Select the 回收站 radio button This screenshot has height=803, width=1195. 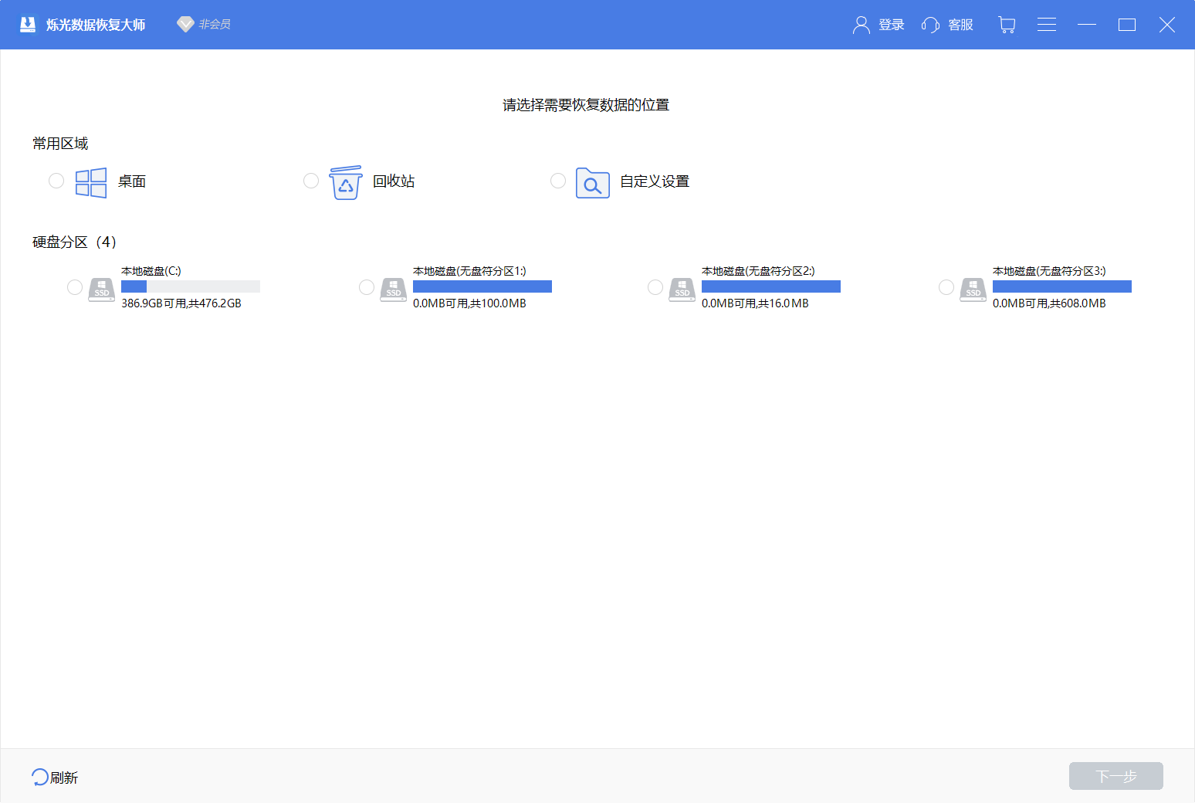[311, 180]
